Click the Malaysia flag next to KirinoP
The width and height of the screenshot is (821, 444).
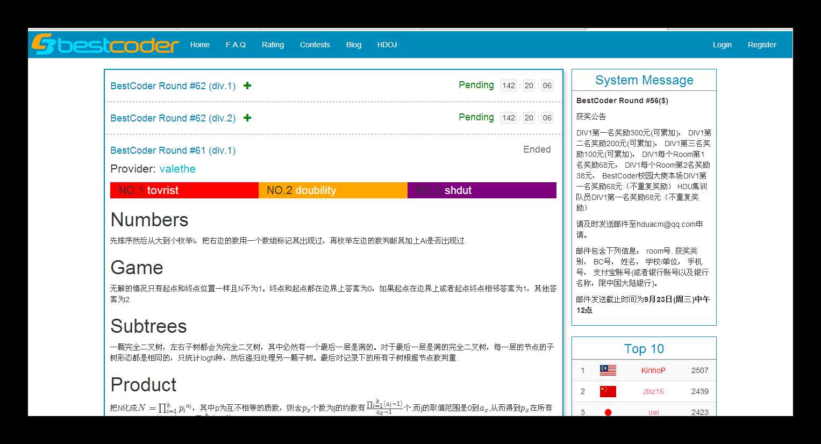tap(608, 370)
